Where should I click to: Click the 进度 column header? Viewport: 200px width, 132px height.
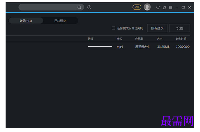coord(91,39)
